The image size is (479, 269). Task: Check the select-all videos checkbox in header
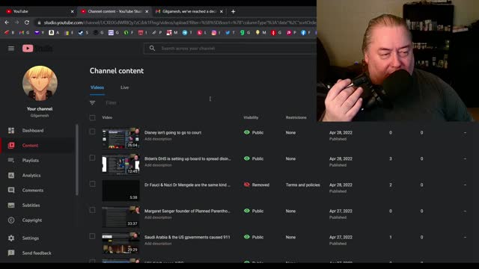(92, 118)
